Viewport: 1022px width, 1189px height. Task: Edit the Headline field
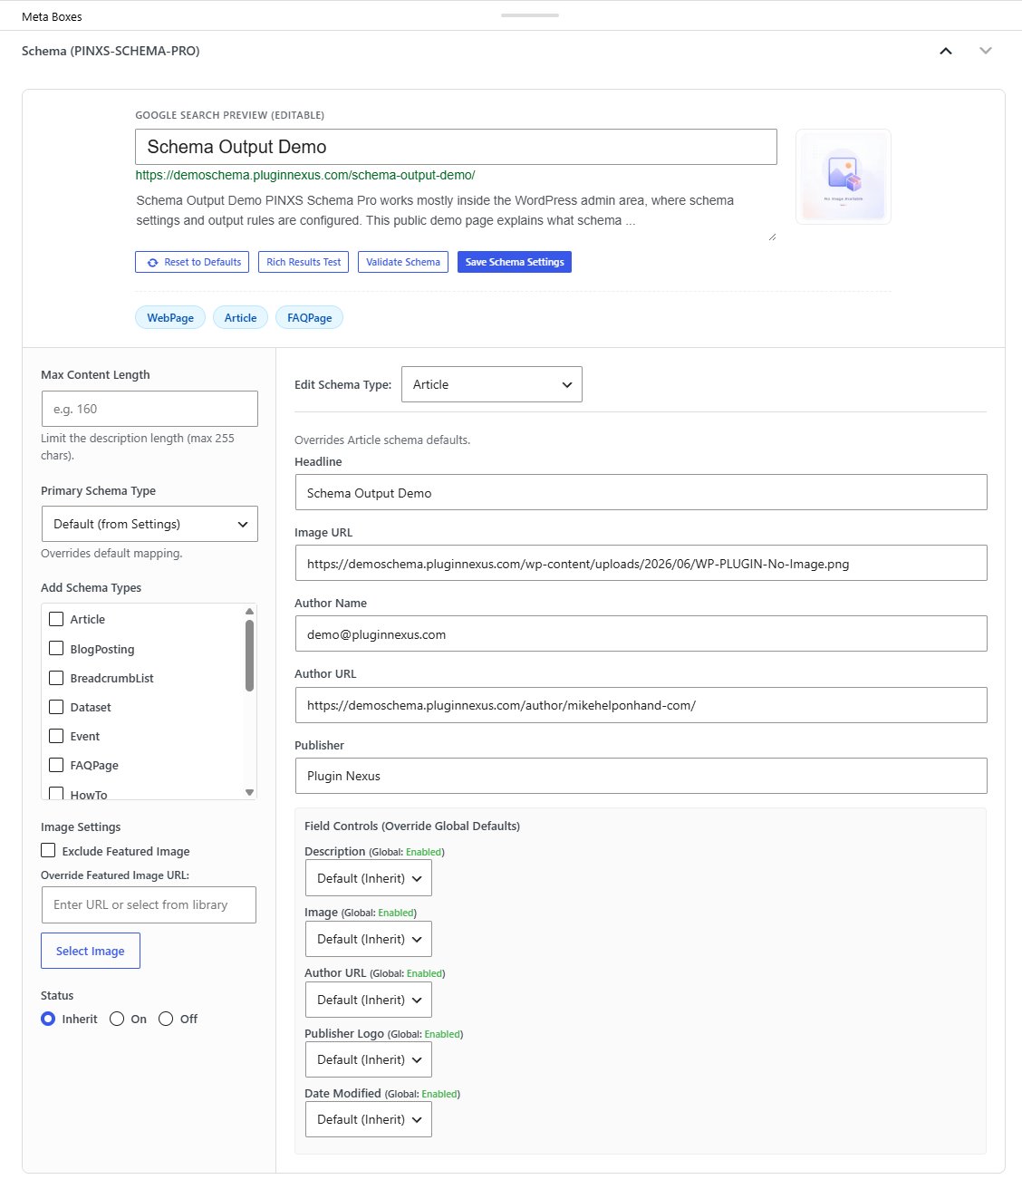[x=641, y=492]
